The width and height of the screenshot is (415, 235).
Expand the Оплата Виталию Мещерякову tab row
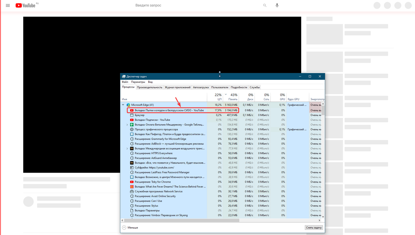coord(127,125)
